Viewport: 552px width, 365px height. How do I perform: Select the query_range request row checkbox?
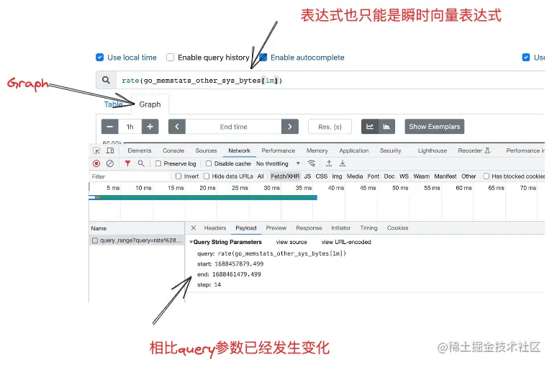tap(95, 240)
